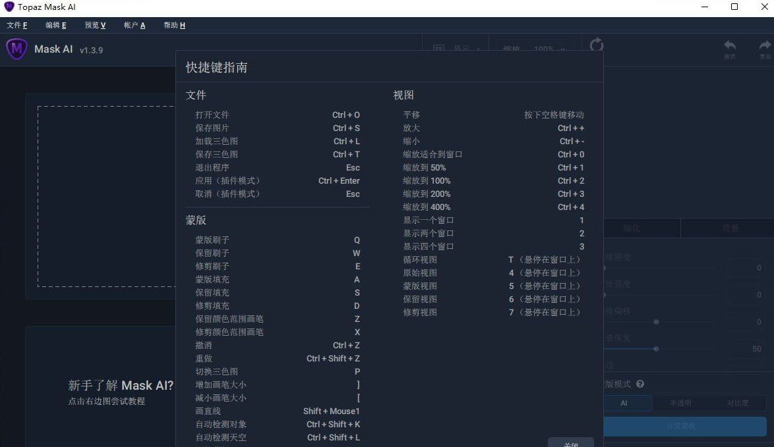Click the 显示两个窗口 shortcut row
The image size is (774, 447).
494,234
